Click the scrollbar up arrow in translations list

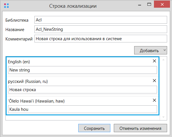[163, 60]
